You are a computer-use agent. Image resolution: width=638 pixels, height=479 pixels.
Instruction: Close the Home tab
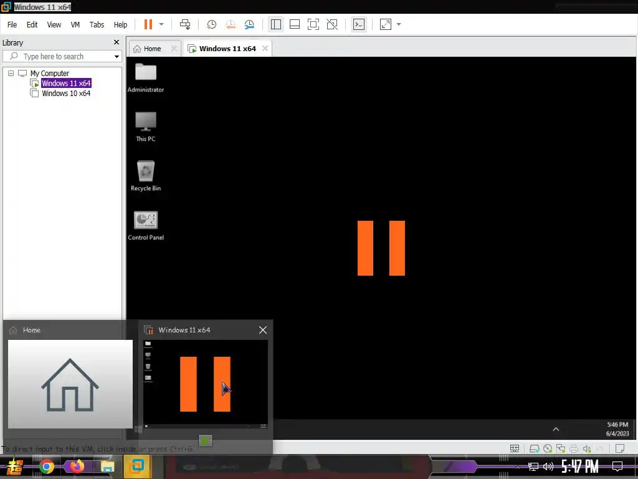[174, 49]
